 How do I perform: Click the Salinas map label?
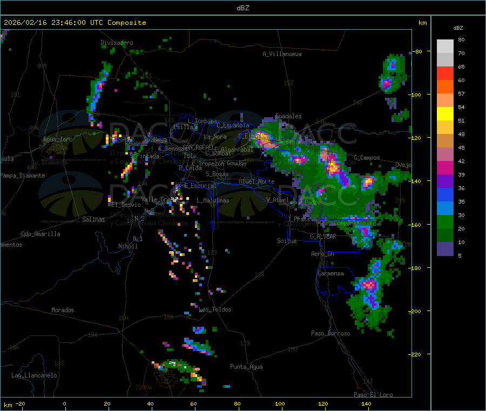coord(93,219)
